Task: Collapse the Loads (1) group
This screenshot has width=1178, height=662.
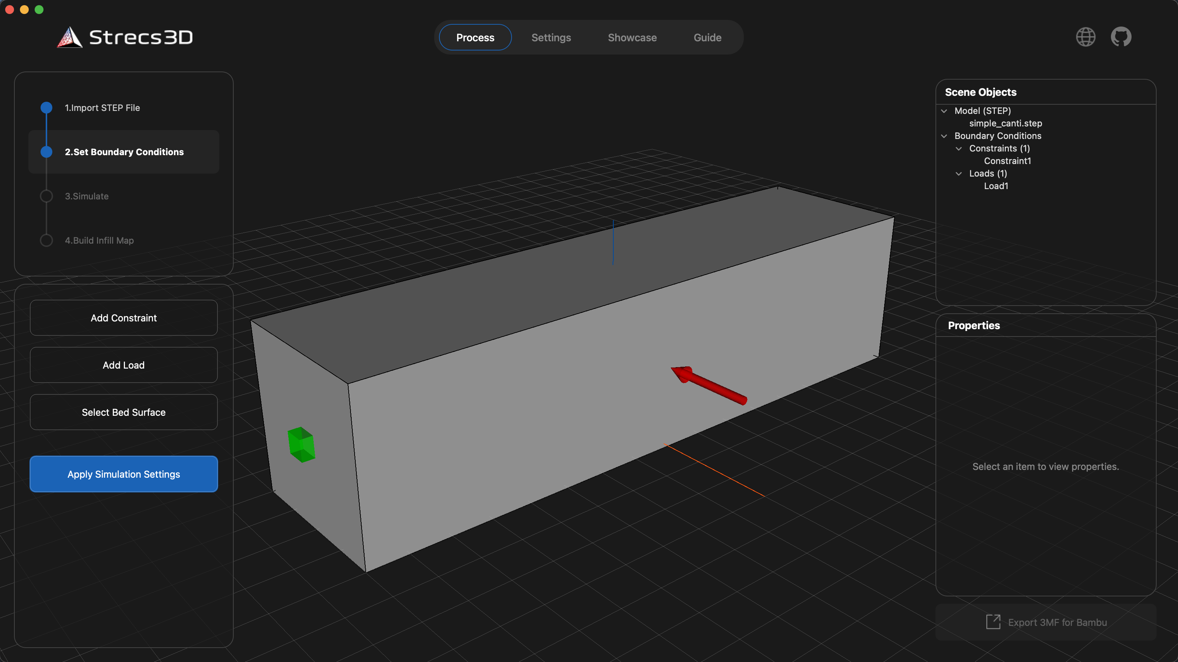Action: 958,174
